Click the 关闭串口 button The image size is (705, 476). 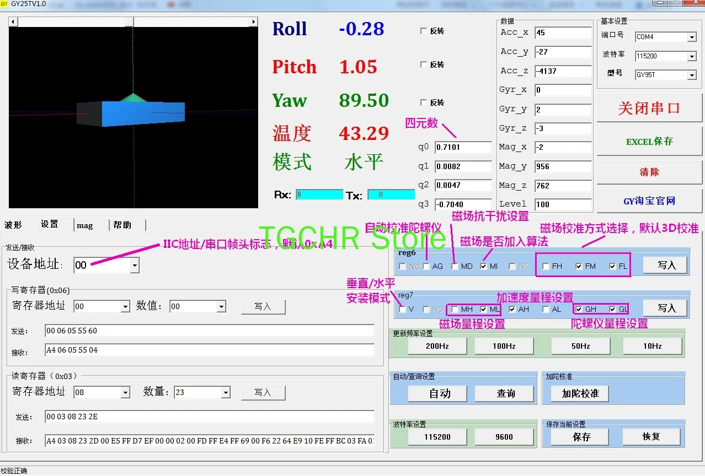tap(649, 109)
